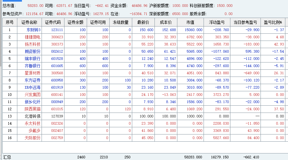Image resolution: width=288 pixels, height=160 pixels.
Task: Click the 当日参考盈亏 column header
Action: (245, 22)
